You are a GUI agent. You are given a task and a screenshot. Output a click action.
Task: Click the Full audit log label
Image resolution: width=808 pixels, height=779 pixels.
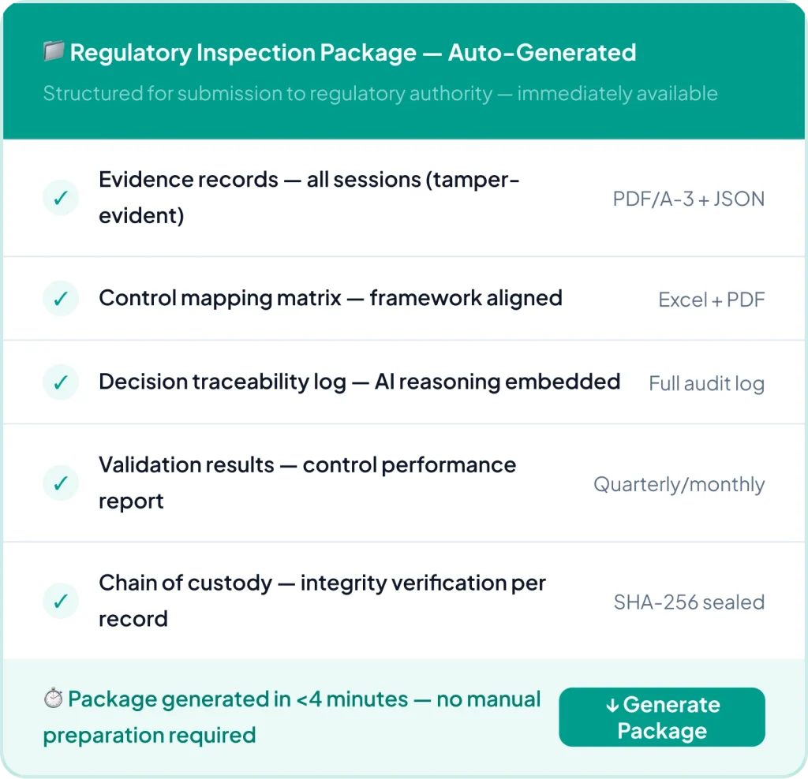tap(706, 384)
